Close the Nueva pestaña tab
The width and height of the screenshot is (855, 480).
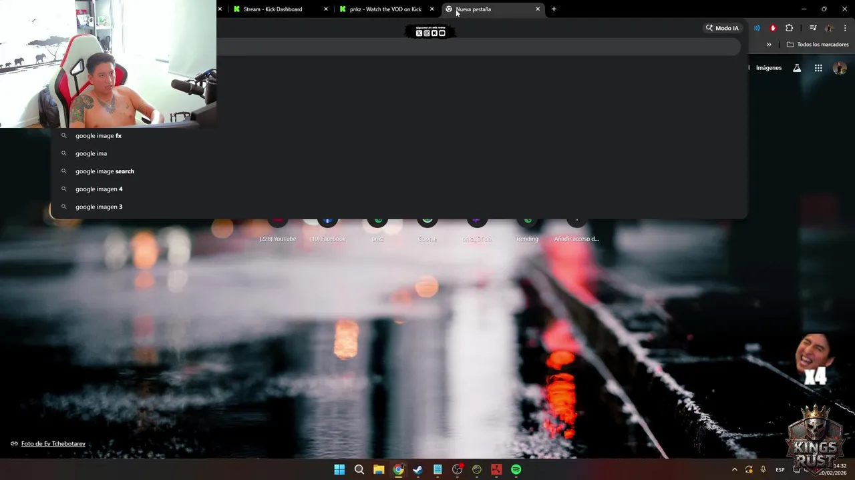pyautogui.click(x=538, y=9)
